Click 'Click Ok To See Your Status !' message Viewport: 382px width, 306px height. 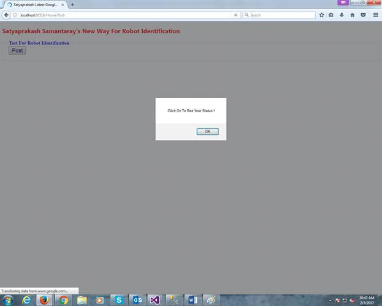click(x=191, y=111)
